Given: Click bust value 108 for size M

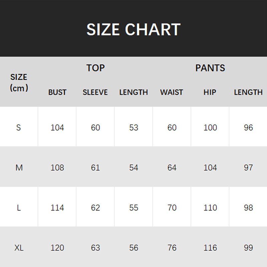Looking at the screenshot, I should (x=57, y=168).
